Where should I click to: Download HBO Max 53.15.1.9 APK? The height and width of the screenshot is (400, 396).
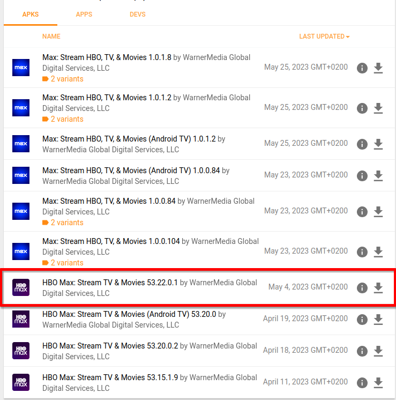click(378, 383)
